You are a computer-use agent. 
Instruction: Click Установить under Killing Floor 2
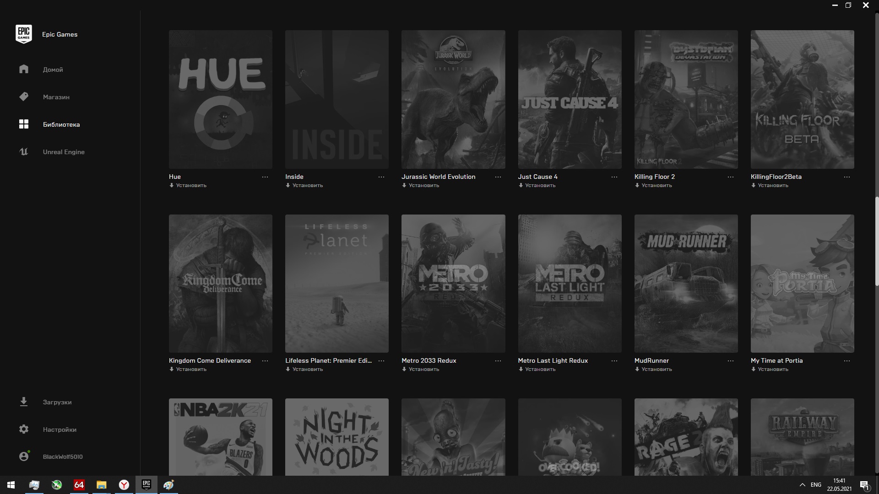click(657, 185)
